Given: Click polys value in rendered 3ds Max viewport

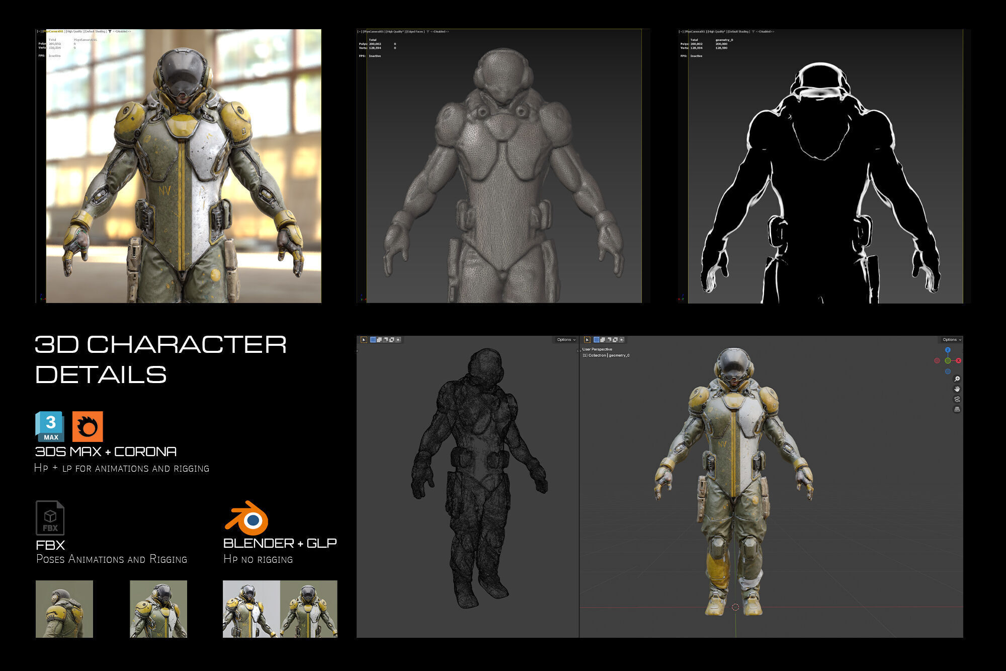Looking at the screenshot, I should (55, 44).
